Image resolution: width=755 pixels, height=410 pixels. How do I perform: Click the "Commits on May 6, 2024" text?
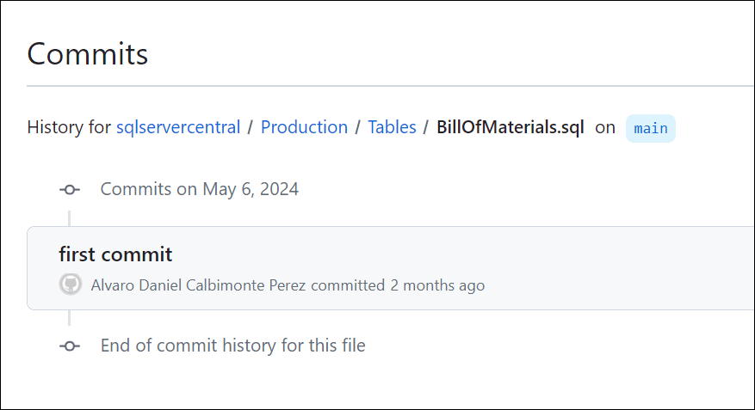[200, 189]
